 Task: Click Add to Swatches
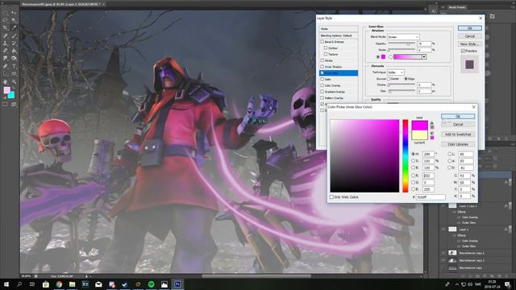point(458,135)
